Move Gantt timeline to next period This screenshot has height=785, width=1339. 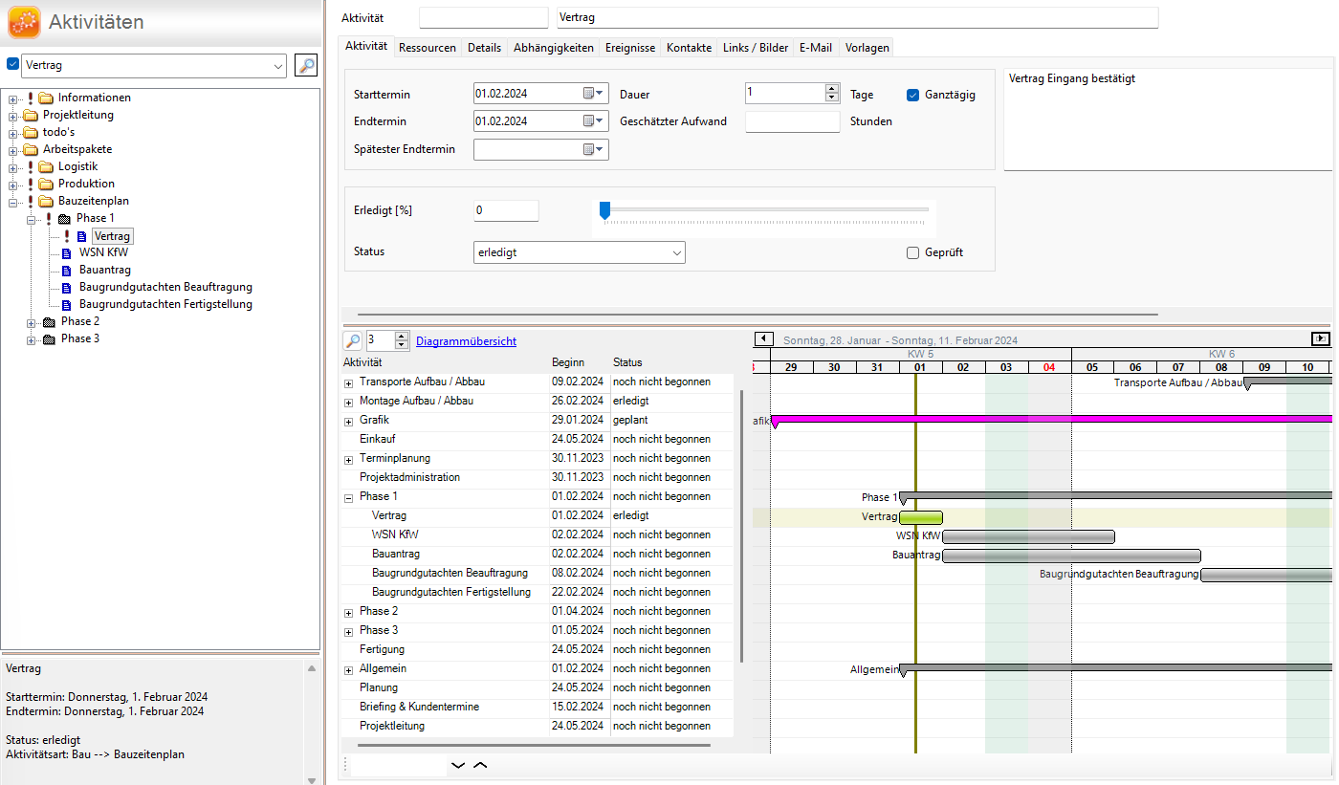pos(1320,338)
